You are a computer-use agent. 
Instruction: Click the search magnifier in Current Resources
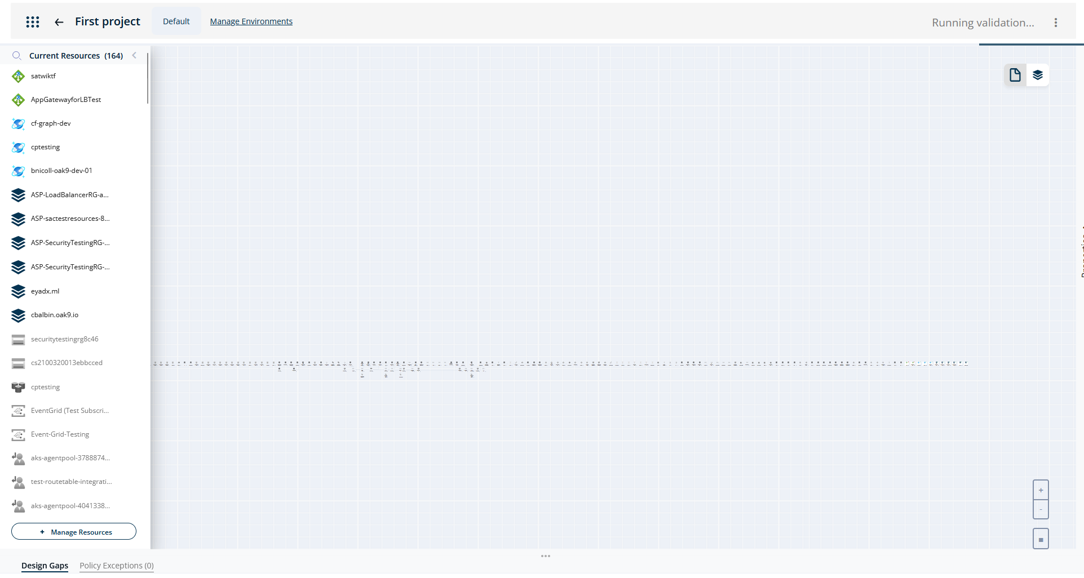tap(17, 56)
